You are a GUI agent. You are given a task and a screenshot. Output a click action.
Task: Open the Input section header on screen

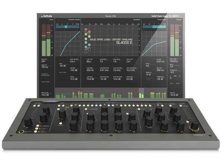coord(51,19)
